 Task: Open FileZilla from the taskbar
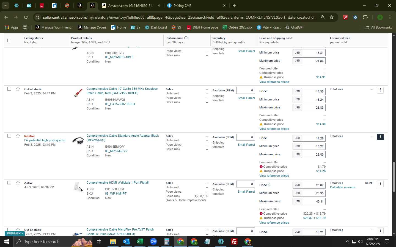(234, 242)
